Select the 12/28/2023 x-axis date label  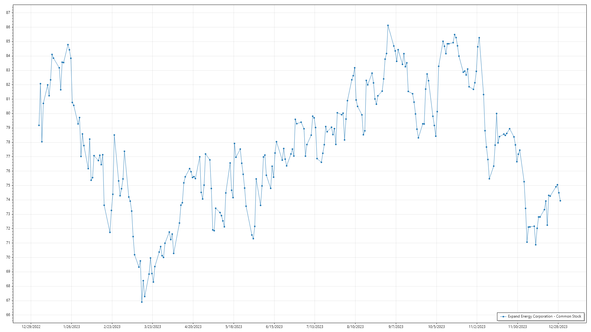(x=558, y=327)
